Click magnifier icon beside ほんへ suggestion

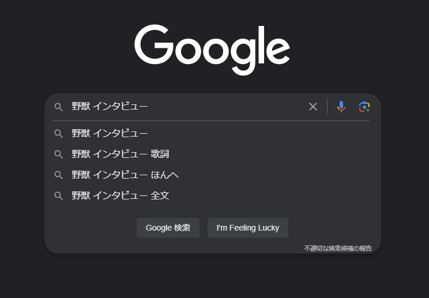pyautogui.click(x=59, y=175)
